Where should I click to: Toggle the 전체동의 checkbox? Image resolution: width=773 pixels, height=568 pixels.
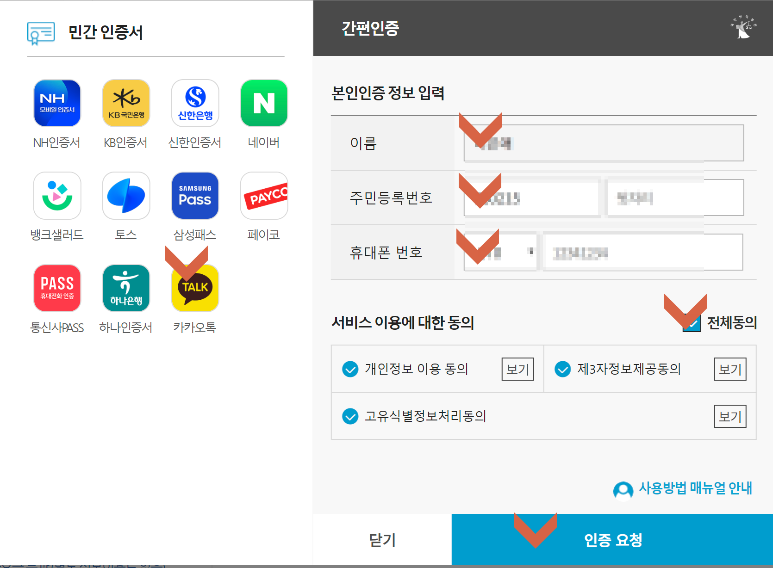click(x=692, y=323)
